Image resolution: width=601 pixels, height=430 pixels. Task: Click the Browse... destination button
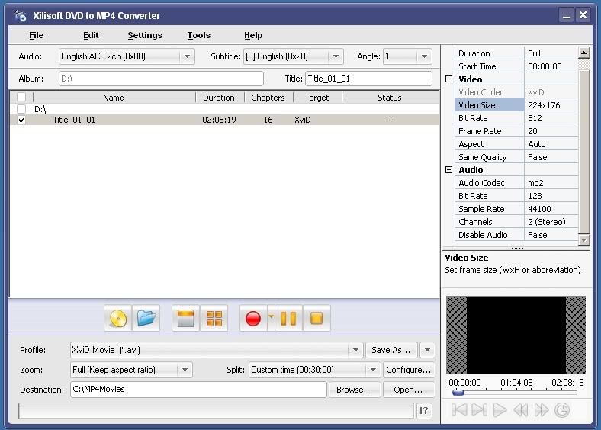coord(354,390)
